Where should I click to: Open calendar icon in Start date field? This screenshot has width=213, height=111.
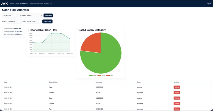tap(20, 22)
